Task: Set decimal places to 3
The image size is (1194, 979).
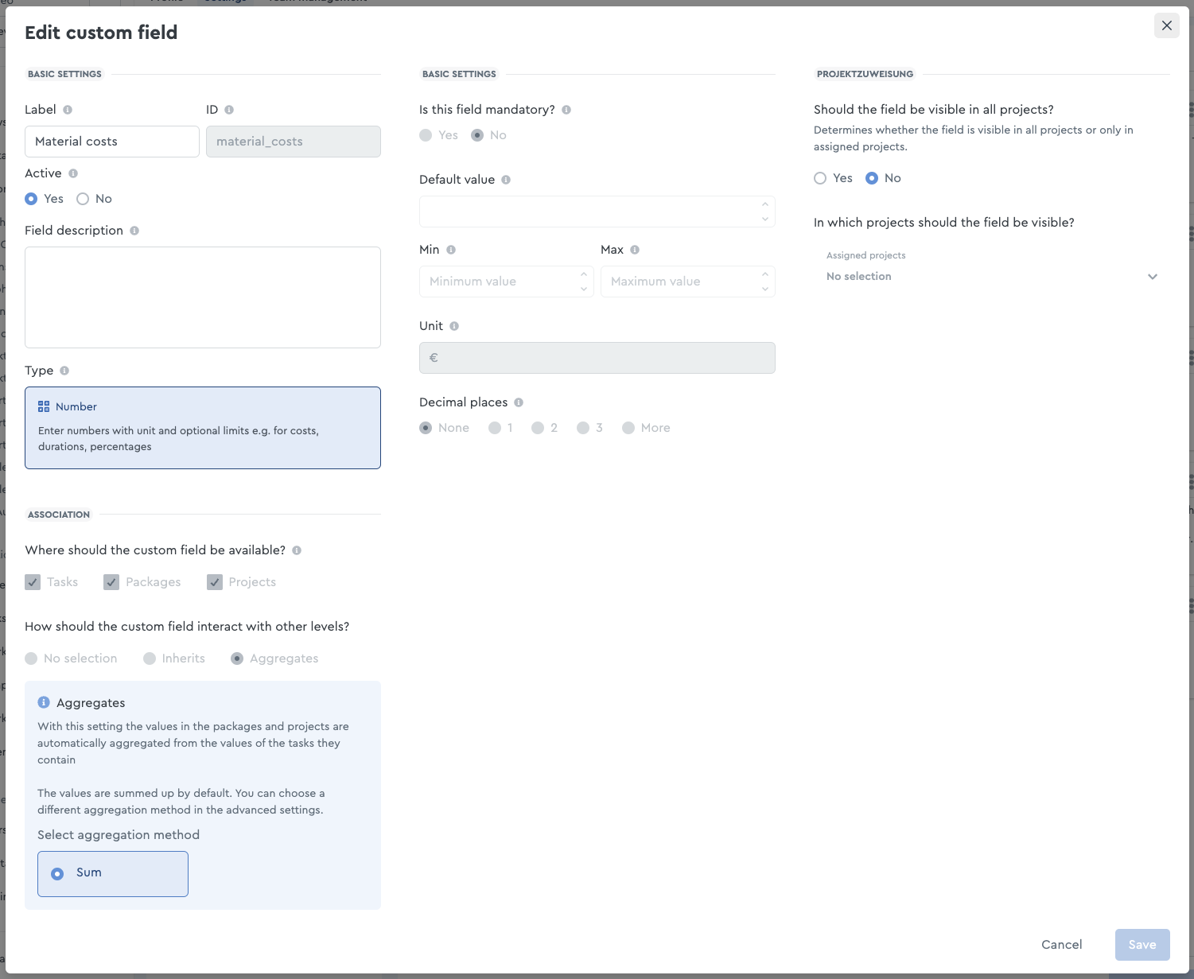Action: click(x=583, y=428)
